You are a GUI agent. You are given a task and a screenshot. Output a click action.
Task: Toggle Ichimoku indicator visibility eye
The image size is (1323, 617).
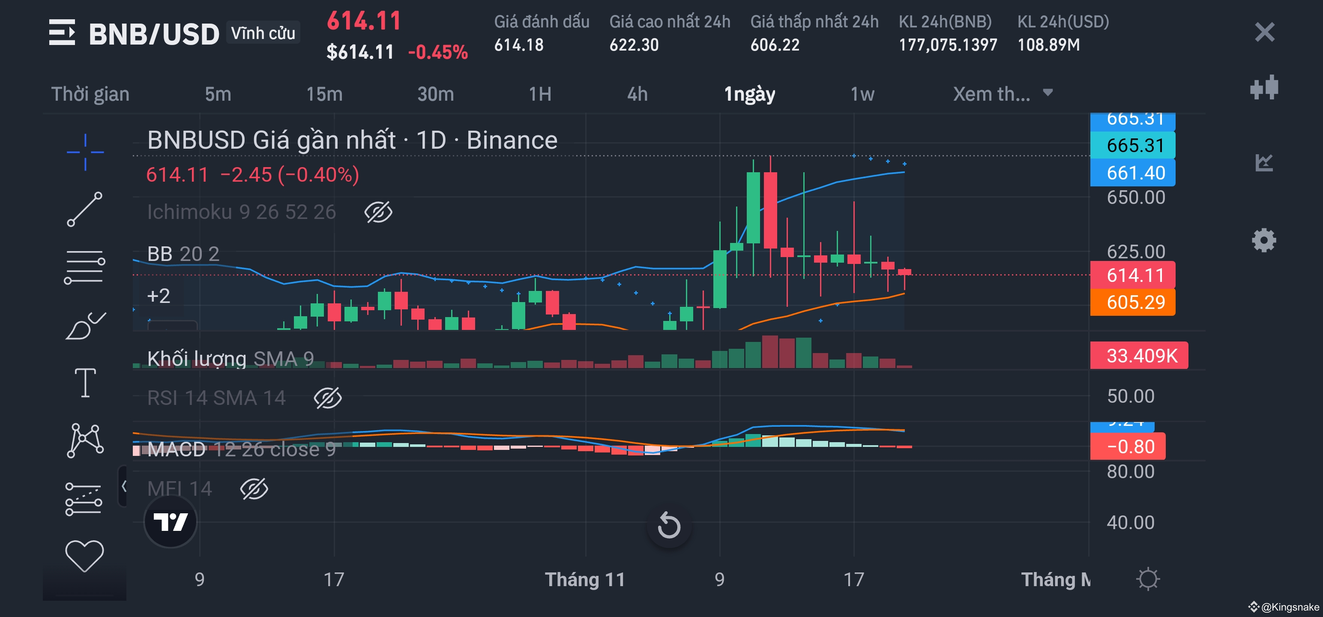click(x=378, y=212)
